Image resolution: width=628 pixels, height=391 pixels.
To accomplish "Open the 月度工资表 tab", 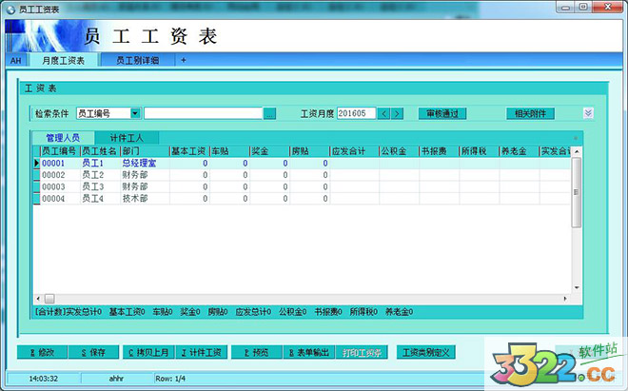I will (x=64, y=61).
